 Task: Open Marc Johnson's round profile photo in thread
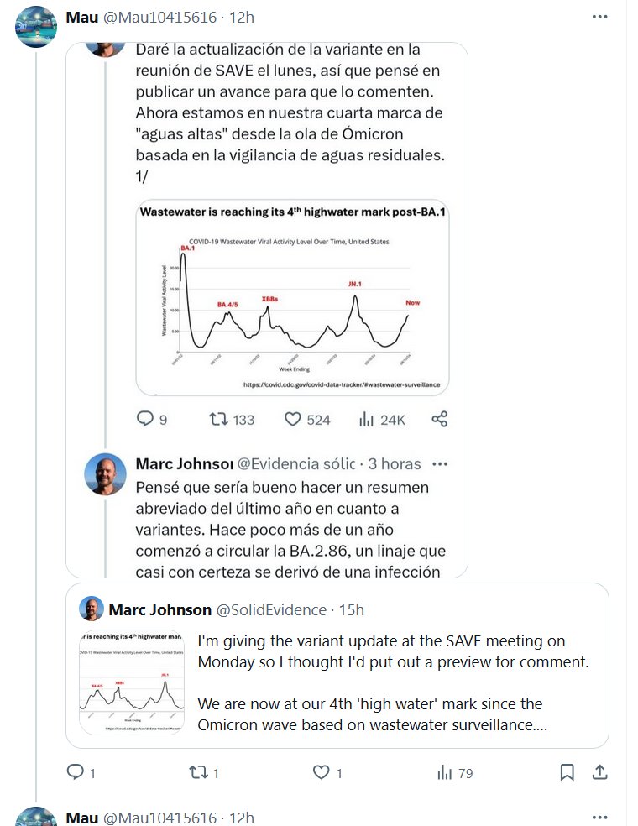[x=106, y=474]
